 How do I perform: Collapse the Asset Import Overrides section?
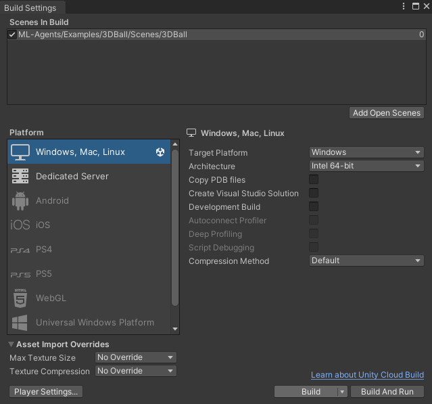pyautogui.click(x=11, y=344)
